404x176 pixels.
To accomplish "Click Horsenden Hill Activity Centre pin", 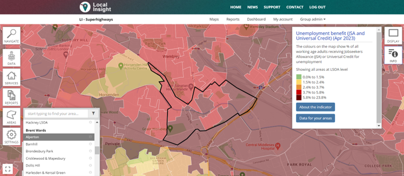I will pyautogui.click(x=121, y=66).
